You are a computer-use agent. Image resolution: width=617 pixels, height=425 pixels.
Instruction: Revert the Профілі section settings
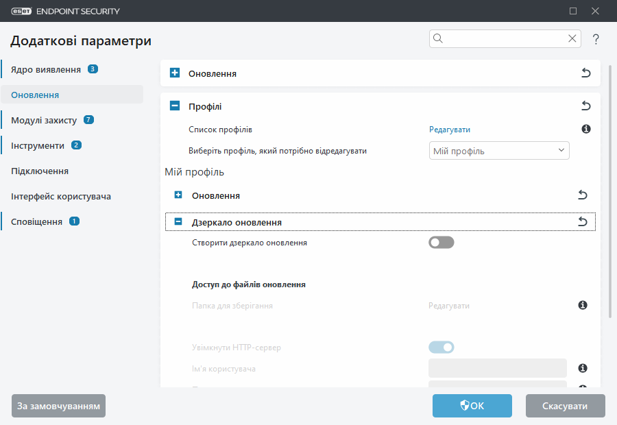(x=586, y=106)
